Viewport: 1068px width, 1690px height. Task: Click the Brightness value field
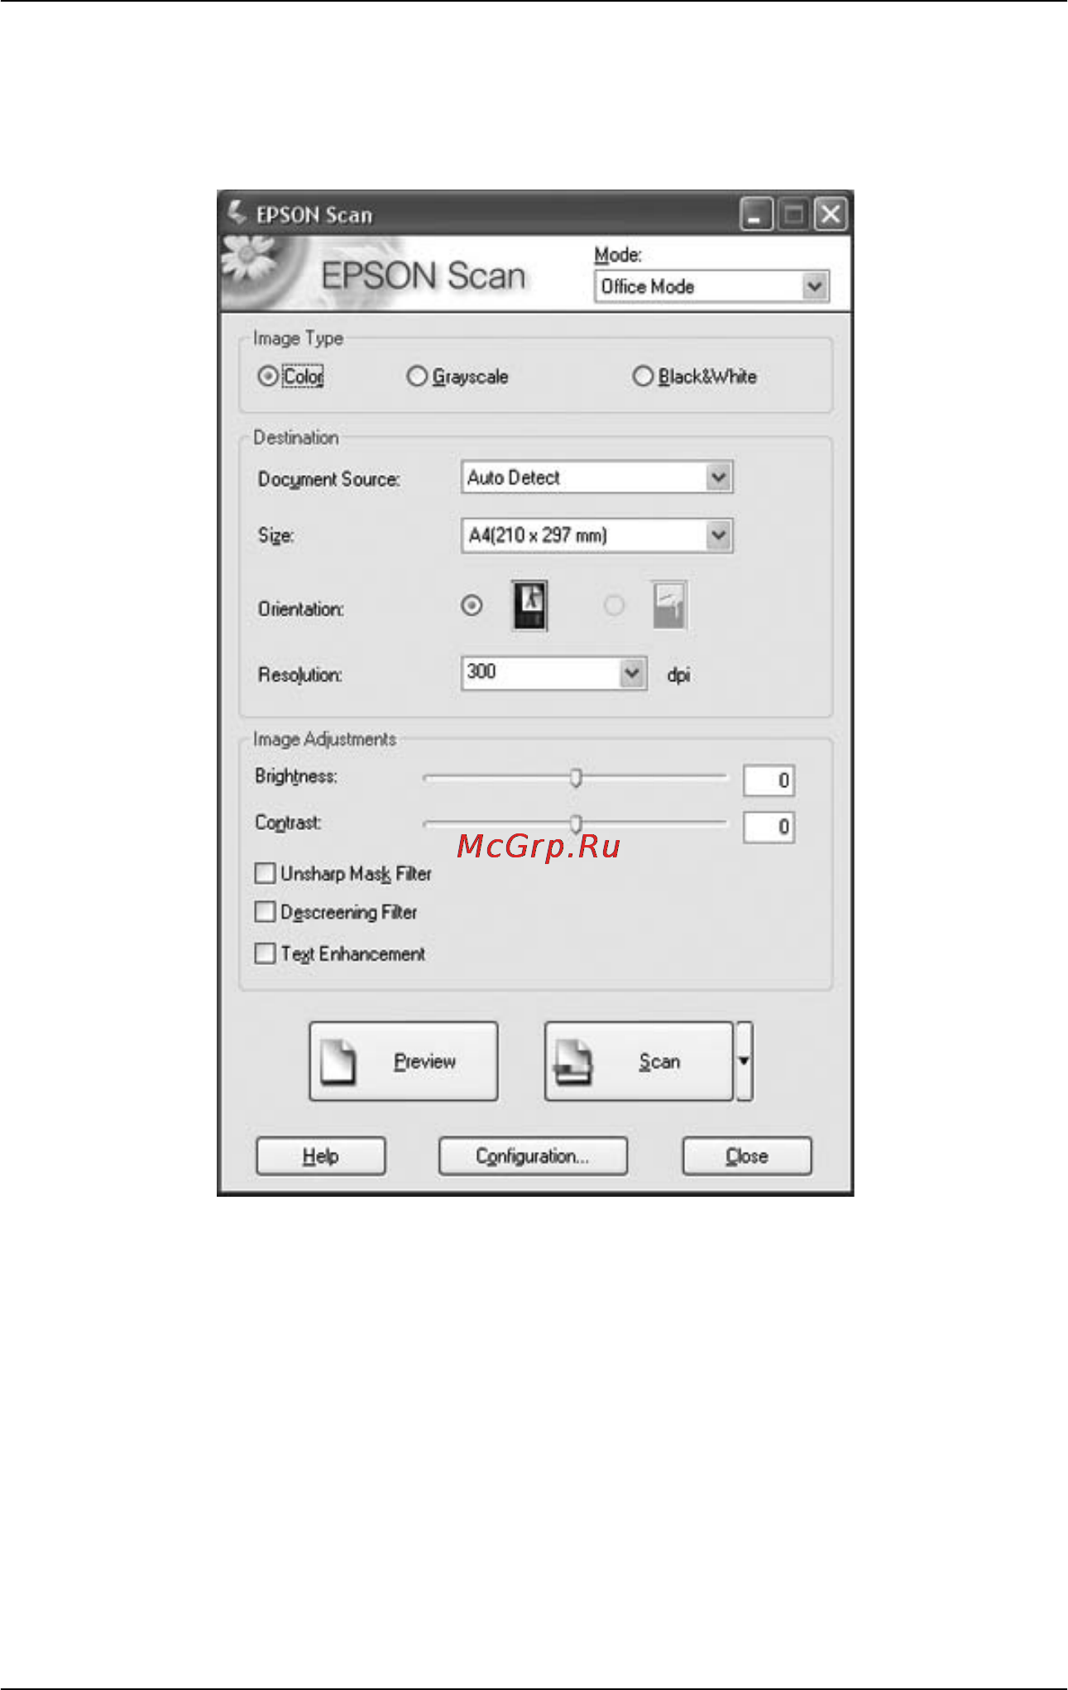pyautogui.click(x=769, y=780)
